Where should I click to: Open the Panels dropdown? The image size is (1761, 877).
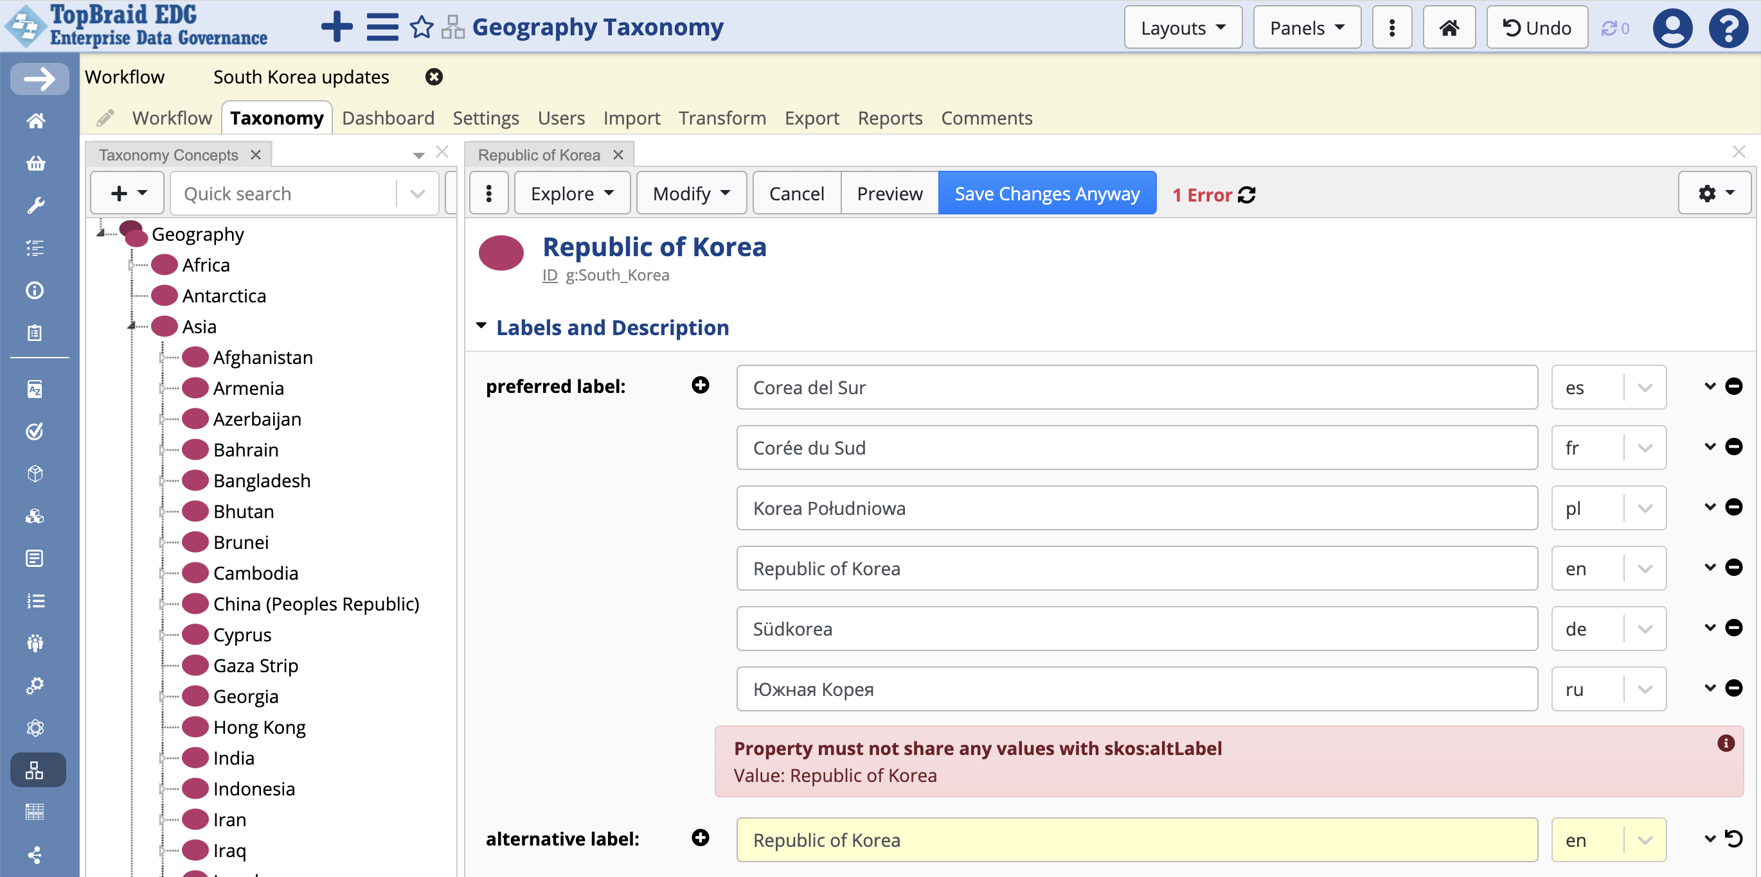coord(1307,28)
